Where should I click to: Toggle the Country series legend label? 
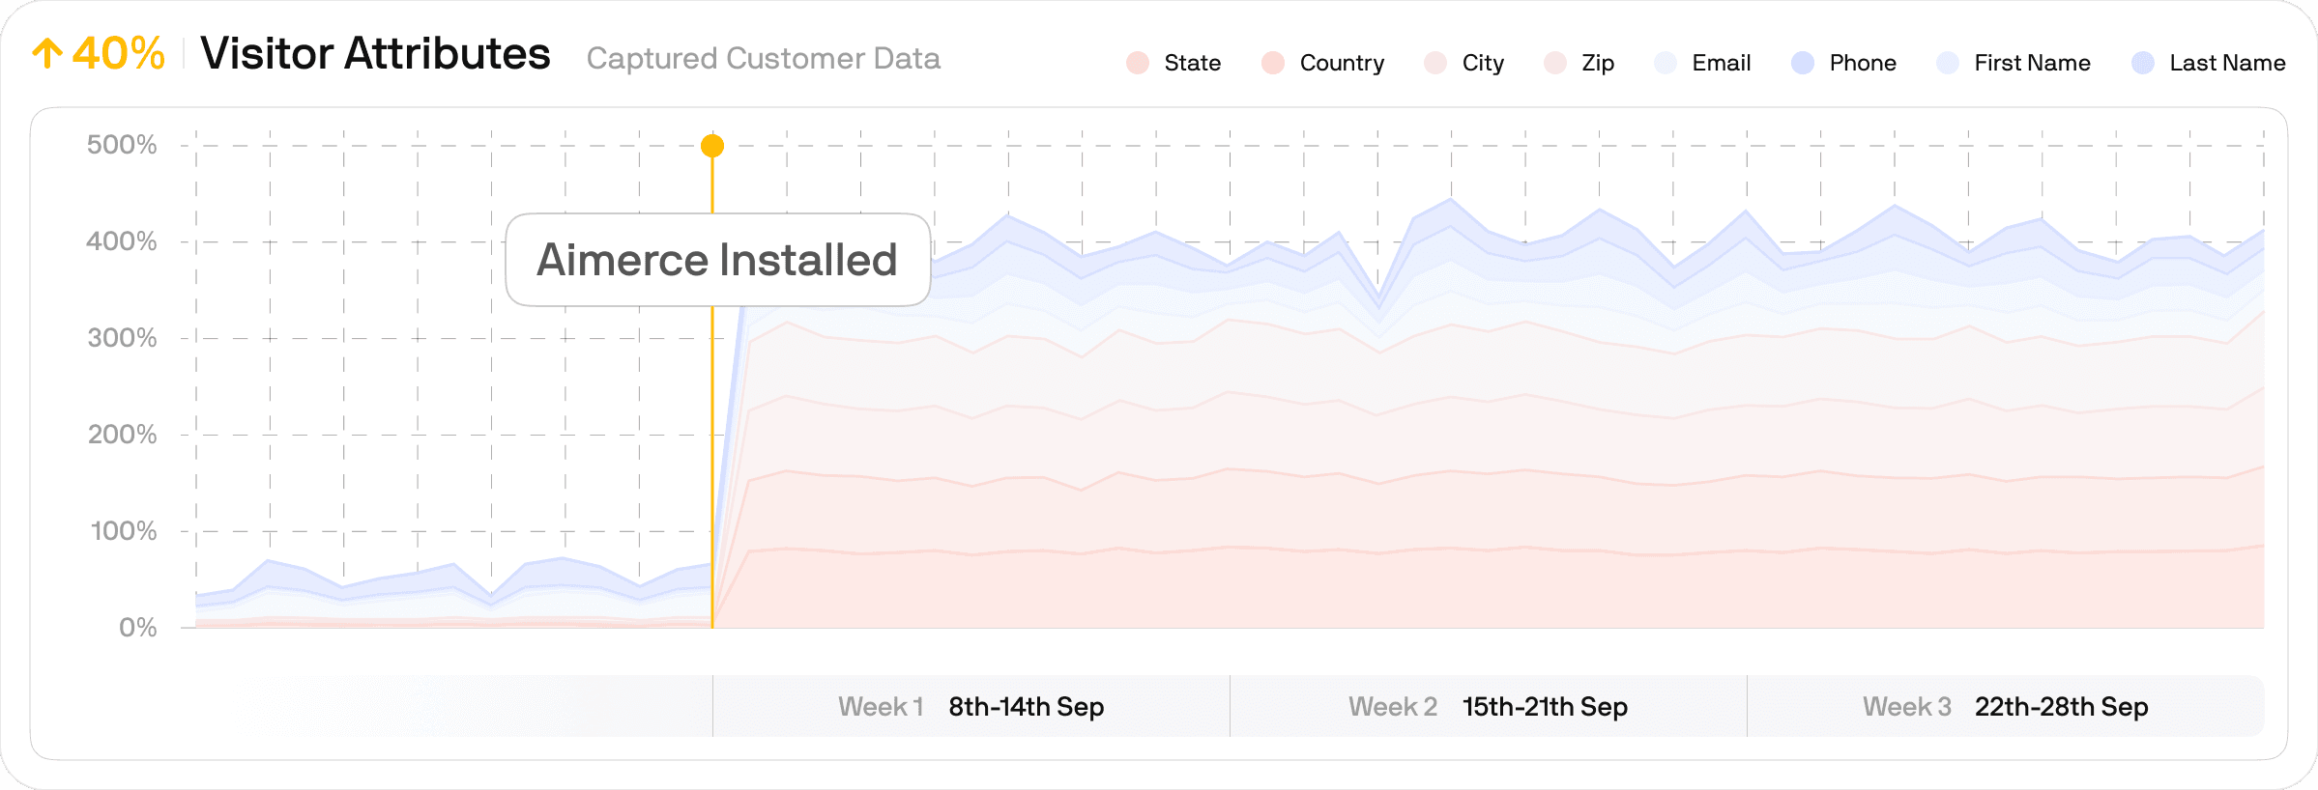coord(1342,63)
